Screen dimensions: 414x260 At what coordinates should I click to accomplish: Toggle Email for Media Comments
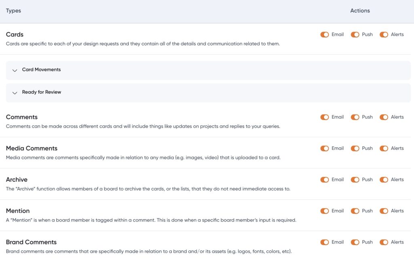325,149
